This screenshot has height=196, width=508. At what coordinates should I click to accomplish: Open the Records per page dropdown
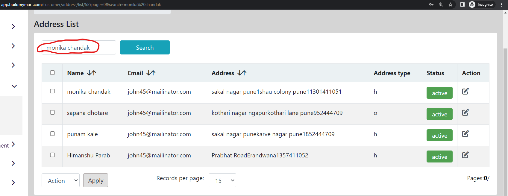click(x=222, y=180)
